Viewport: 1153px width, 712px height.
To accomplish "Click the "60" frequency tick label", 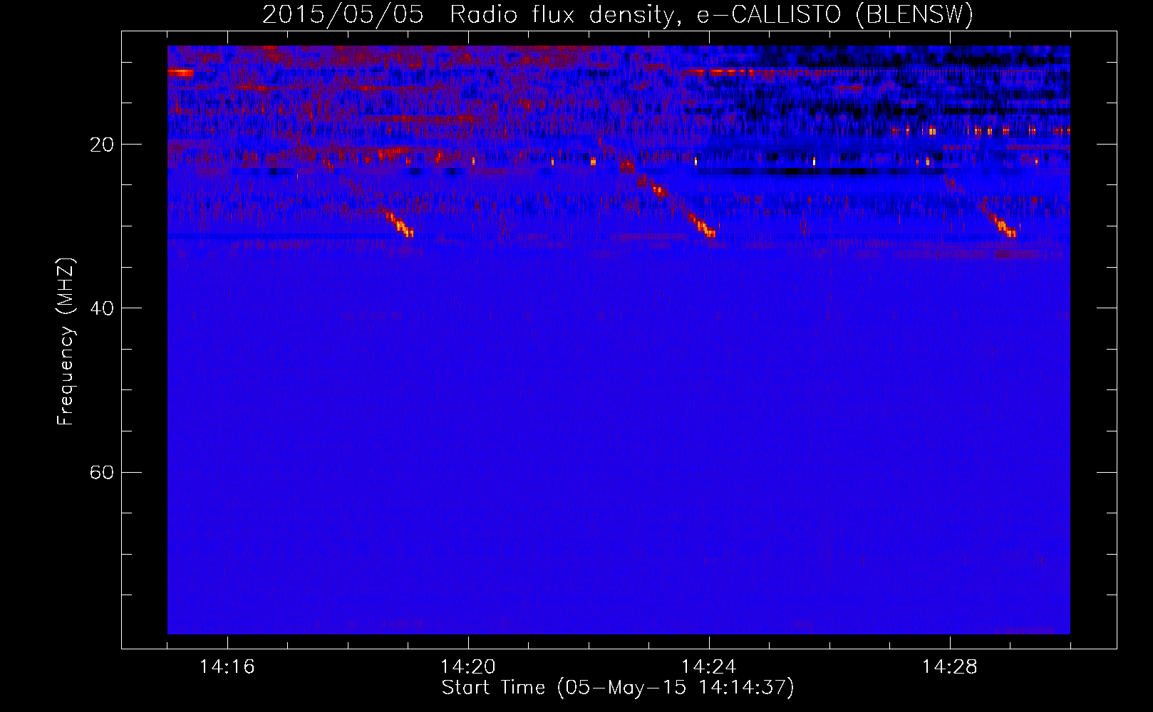I will (x=102, y=472).
